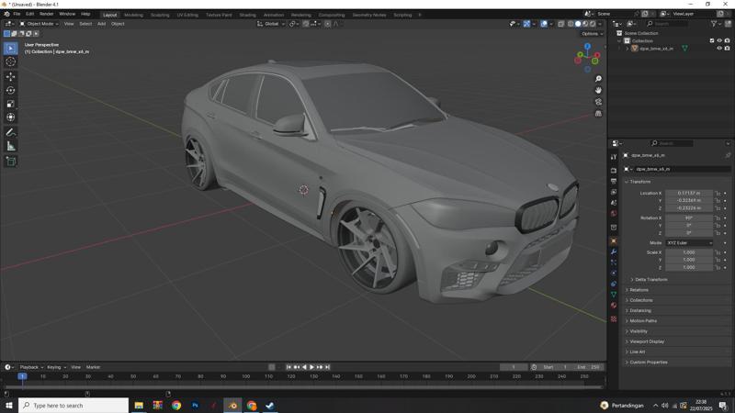Image resolution: width=735 pixels, height=413 pixels.
Task: Select the Cursor tool in the viewport toolbar
Action: (10, 61)
